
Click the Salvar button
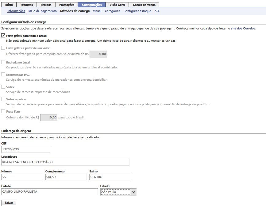(x=9, y=203)
